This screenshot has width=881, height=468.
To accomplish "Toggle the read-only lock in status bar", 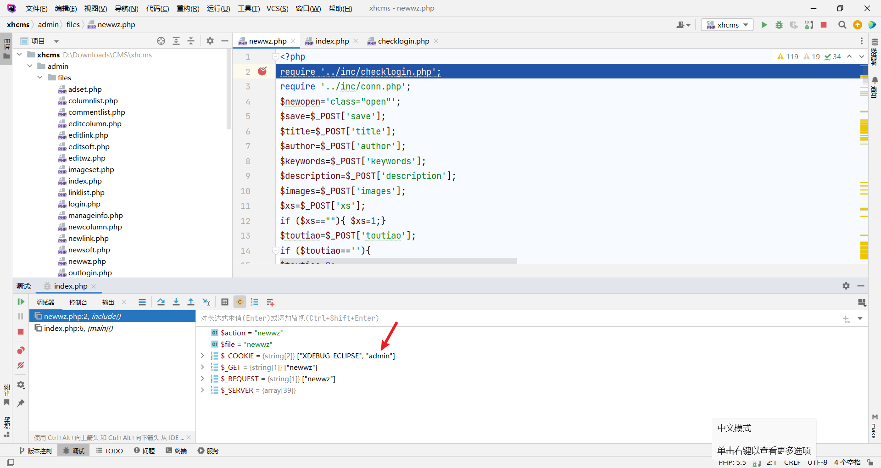I will 870,462.
